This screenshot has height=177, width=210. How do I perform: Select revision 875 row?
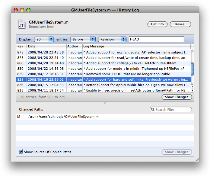[x=103, y=52]
